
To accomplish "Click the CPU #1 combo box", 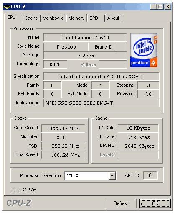I will 90,176.
